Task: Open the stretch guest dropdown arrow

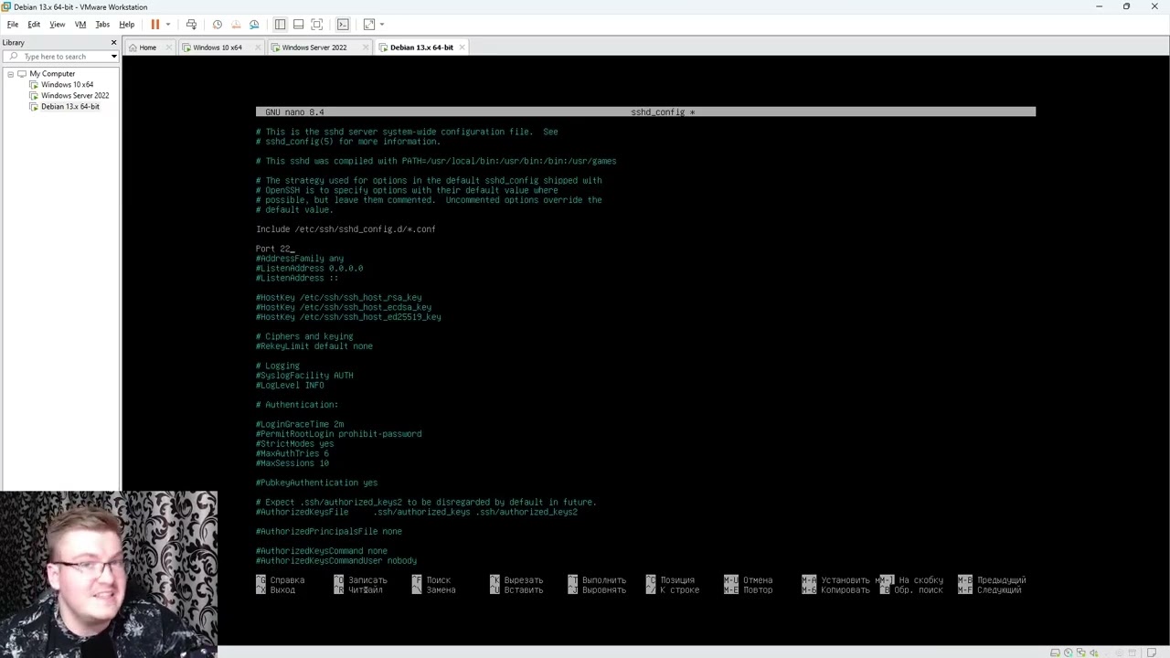Action: [x=382, y=24]
